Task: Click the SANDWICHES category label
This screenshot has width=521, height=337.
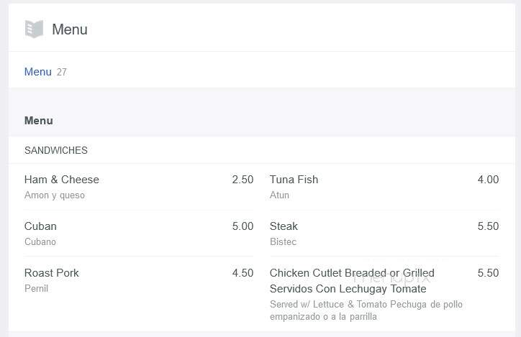Action: (x=56, y=150)
